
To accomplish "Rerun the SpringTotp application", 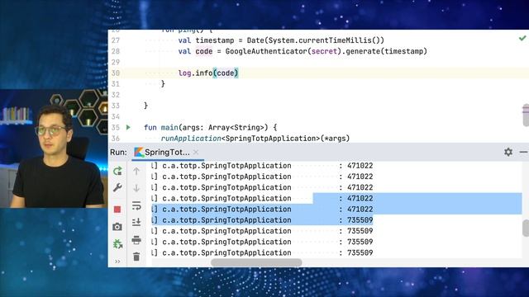I will click(117, 171).
